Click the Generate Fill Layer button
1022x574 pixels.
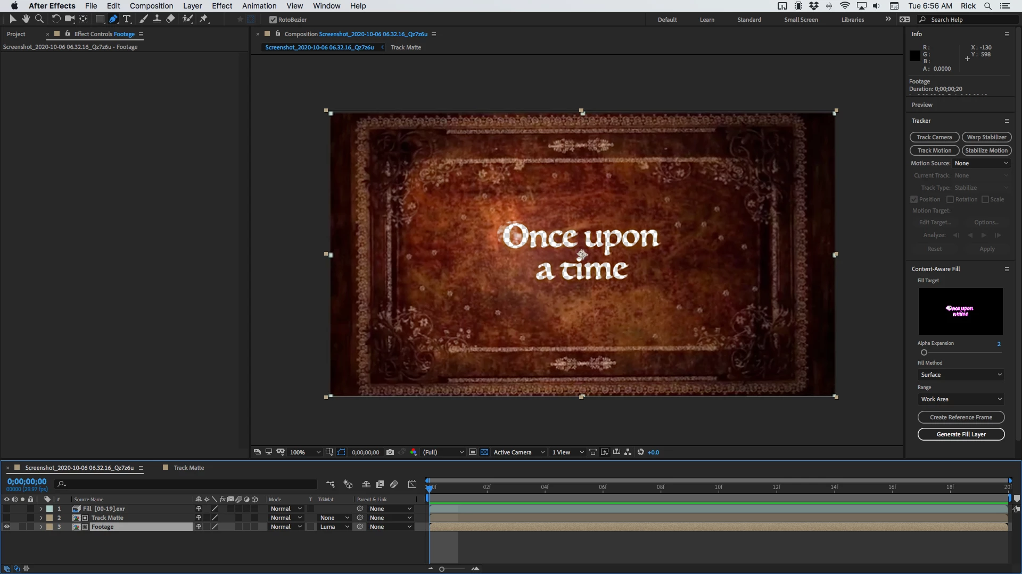coord(961,434)
